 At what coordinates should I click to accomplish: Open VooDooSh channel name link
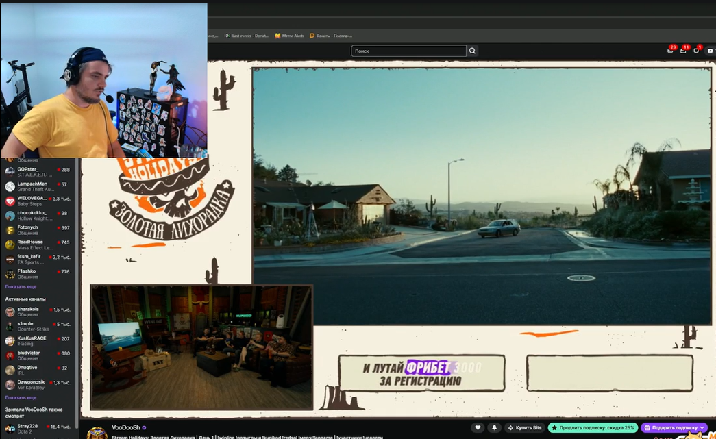click(126, 427)
